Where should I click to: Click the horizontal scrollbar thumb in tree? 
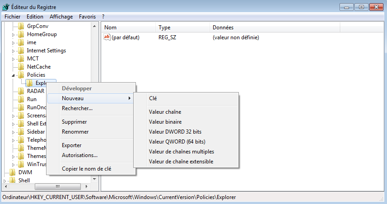pyautogui.click(x=58, y=186)
